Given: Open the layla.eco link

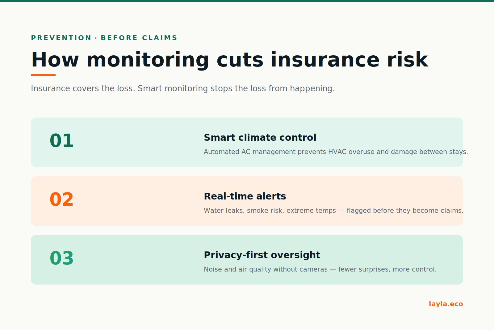Looking at the screenshot, I should [446, 304].
